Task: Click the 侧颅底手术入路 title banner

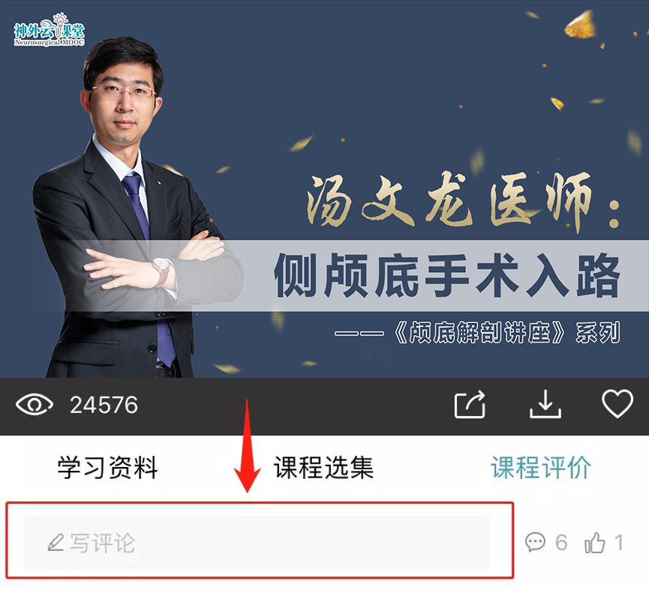Action: pyautogui.click(x=447, y=276)
